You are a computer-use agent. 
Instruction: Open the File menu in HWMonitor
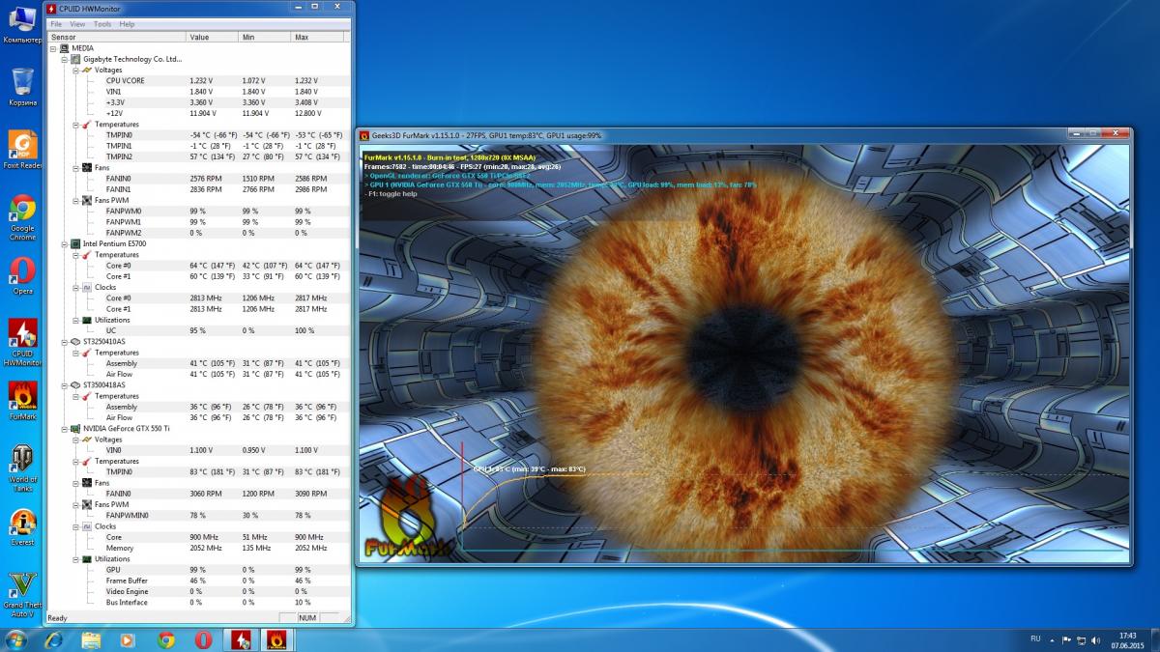click(56, 24)
